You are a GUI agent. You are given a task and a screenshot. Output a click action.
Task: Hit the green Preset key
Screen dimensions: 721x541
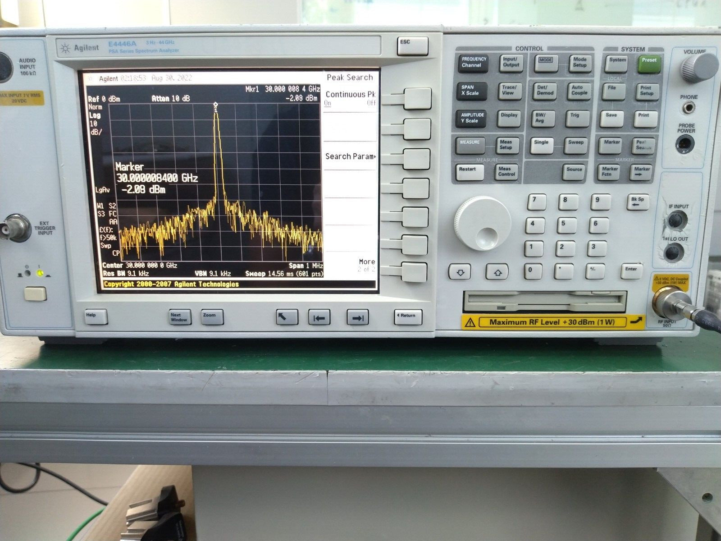[x=649, y=64]
